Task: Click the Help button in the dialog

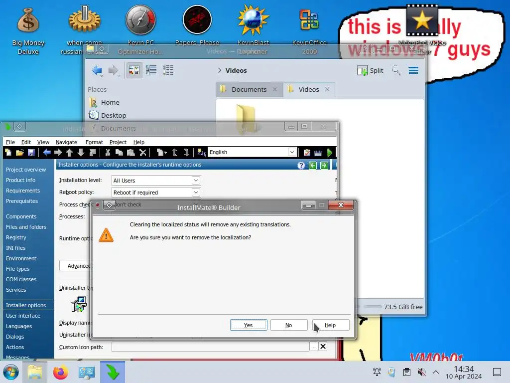Action: click(x=331, y=325)
